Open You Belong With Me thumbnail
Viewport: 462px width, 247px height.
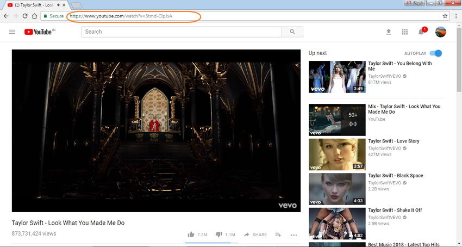(x=337, y=77)
